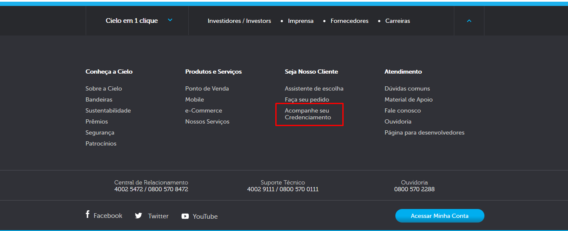Open Prêmios link
The height and width of the screenshot is (231, 568).
pyautogui.click(x=97, y=121)
